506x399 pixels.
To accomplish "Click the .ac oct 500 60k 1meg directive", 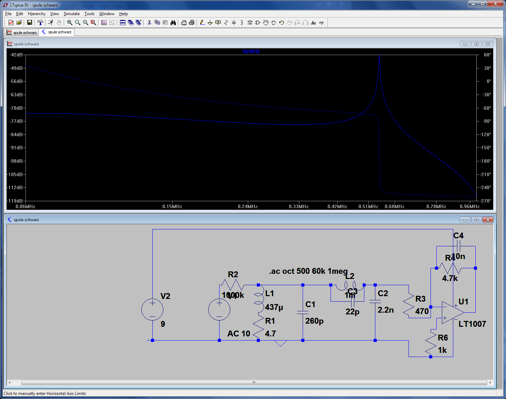I will [308, 271].
